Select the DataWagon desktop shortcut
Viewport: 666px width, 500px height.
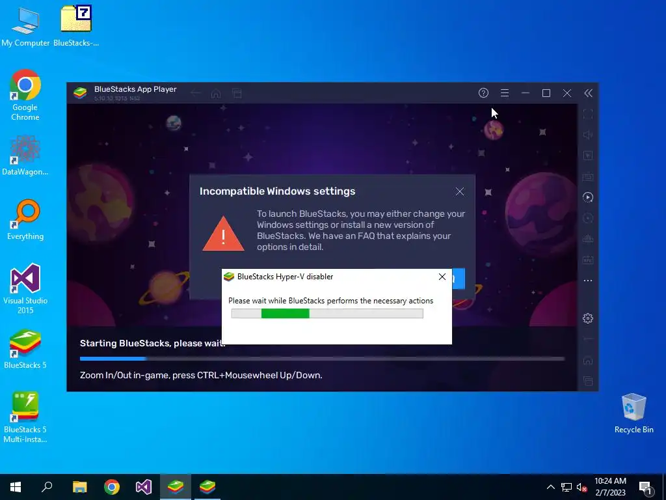coord(25,155)
